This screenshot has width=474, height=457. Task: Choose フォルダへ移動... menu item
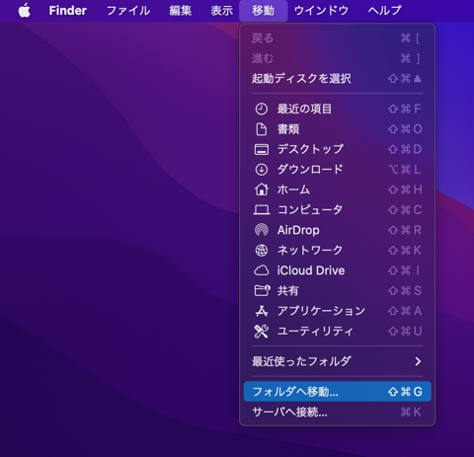coord(338,392)
